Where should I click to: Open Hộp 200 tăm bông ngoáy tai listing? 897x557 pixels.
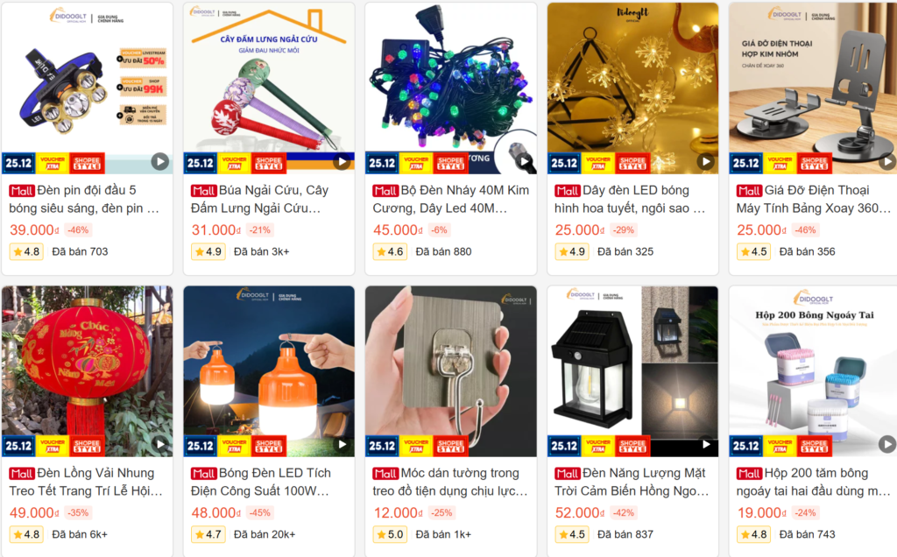(x=813, y=482)
